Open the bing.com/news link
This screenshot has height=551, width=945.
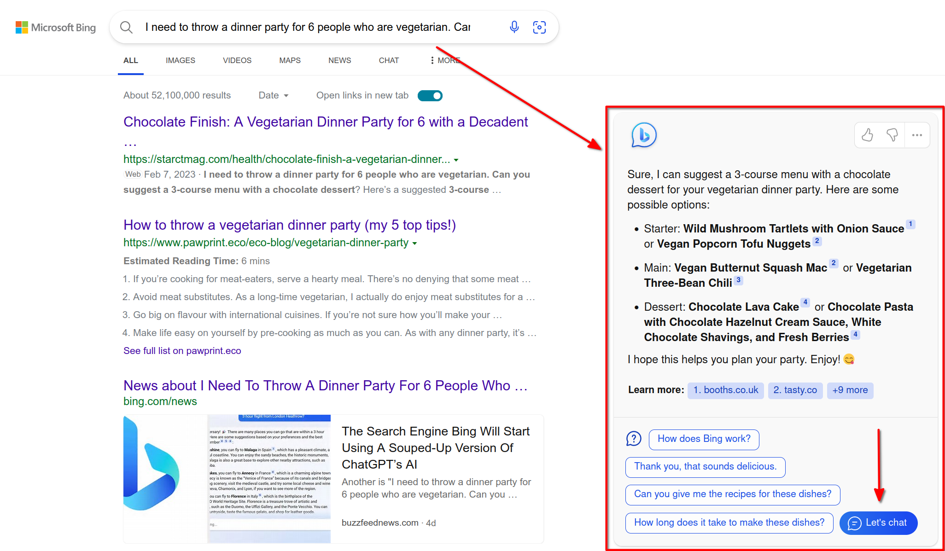tap(160, 401)
